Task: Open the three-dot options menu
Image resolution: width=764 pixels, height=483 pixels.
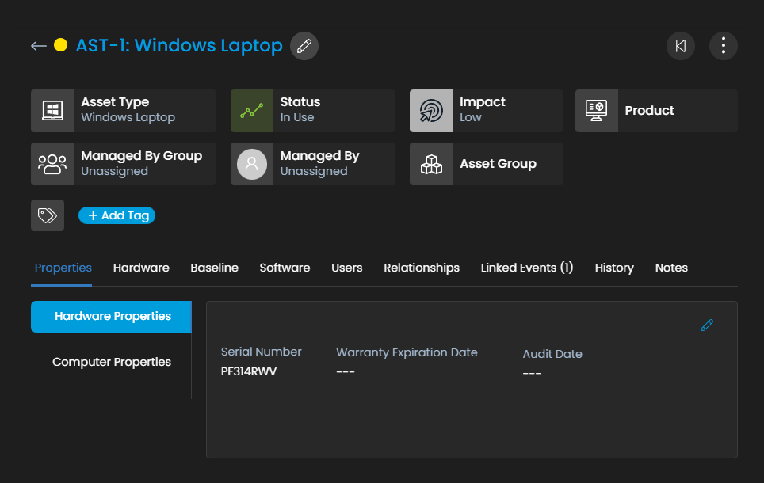Action: click(x=723, y=45)
